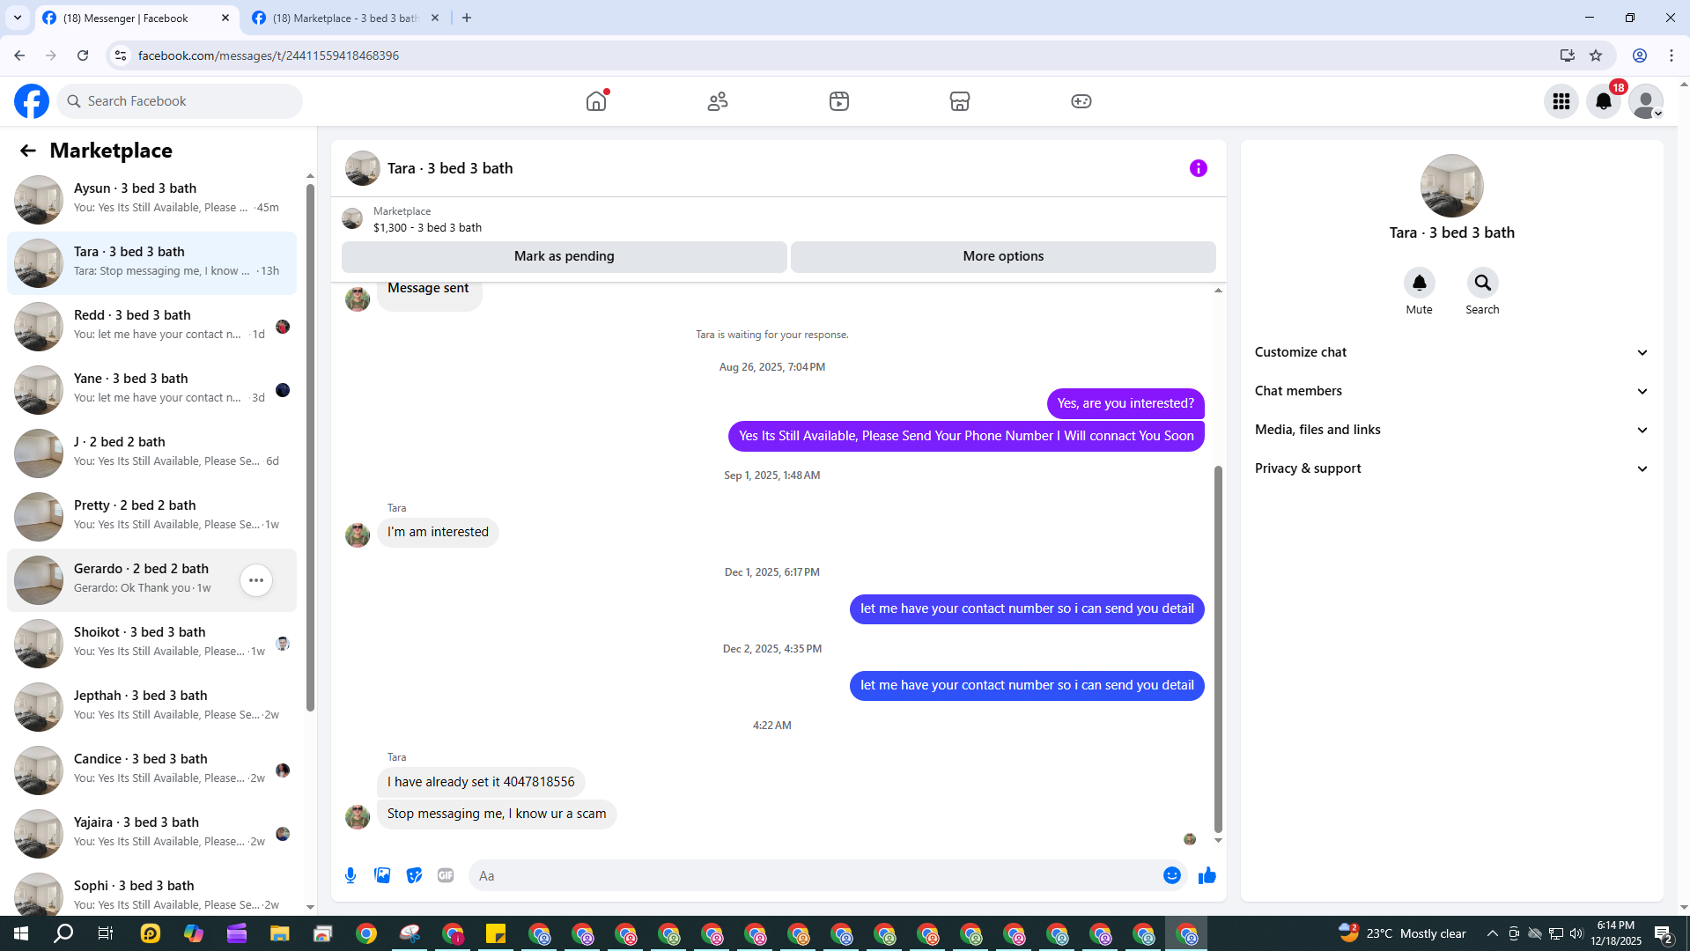The height and width of the screenshot is (951, 1690).
Task: Expand Chat members section
Action: click(1451, 391)
